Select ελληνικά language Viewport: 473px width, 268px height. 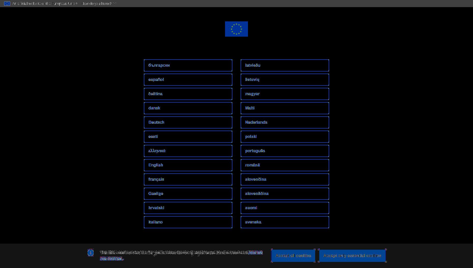click(188, 151)
